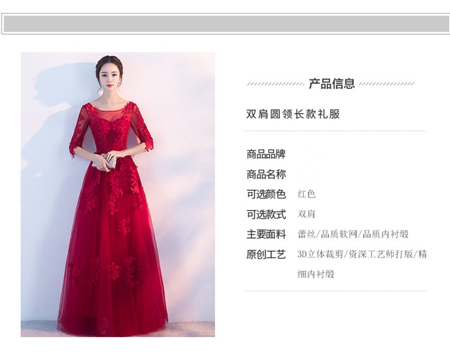Image resolution: width=450 pixels, height=358 pixels.
Task: Click dotted divider below 细内衬缎 text
Action: 335,291
